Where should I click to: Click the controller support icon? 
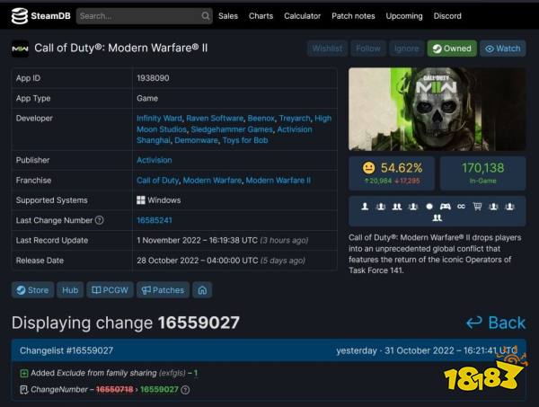(x=446, y=207)
